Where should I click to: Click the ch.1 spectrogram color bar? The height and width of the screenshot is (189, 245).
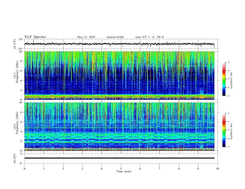tap(224, 79)
